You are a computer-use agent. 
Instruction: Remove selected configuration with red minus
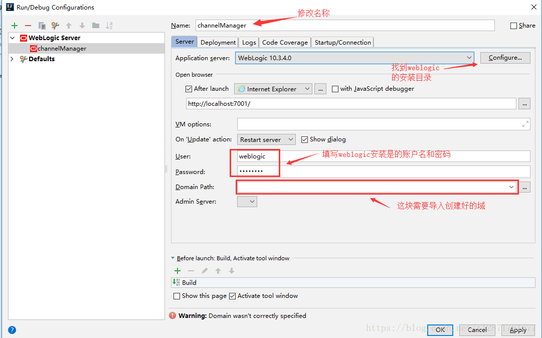(28, 26)
